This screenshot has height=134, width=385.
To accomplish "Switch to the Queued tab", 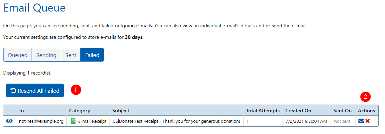I will point(18,55).
